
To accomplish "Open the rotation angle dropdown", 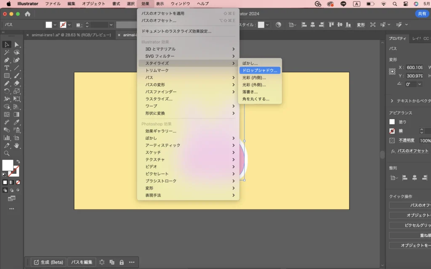I will point(420,84).
